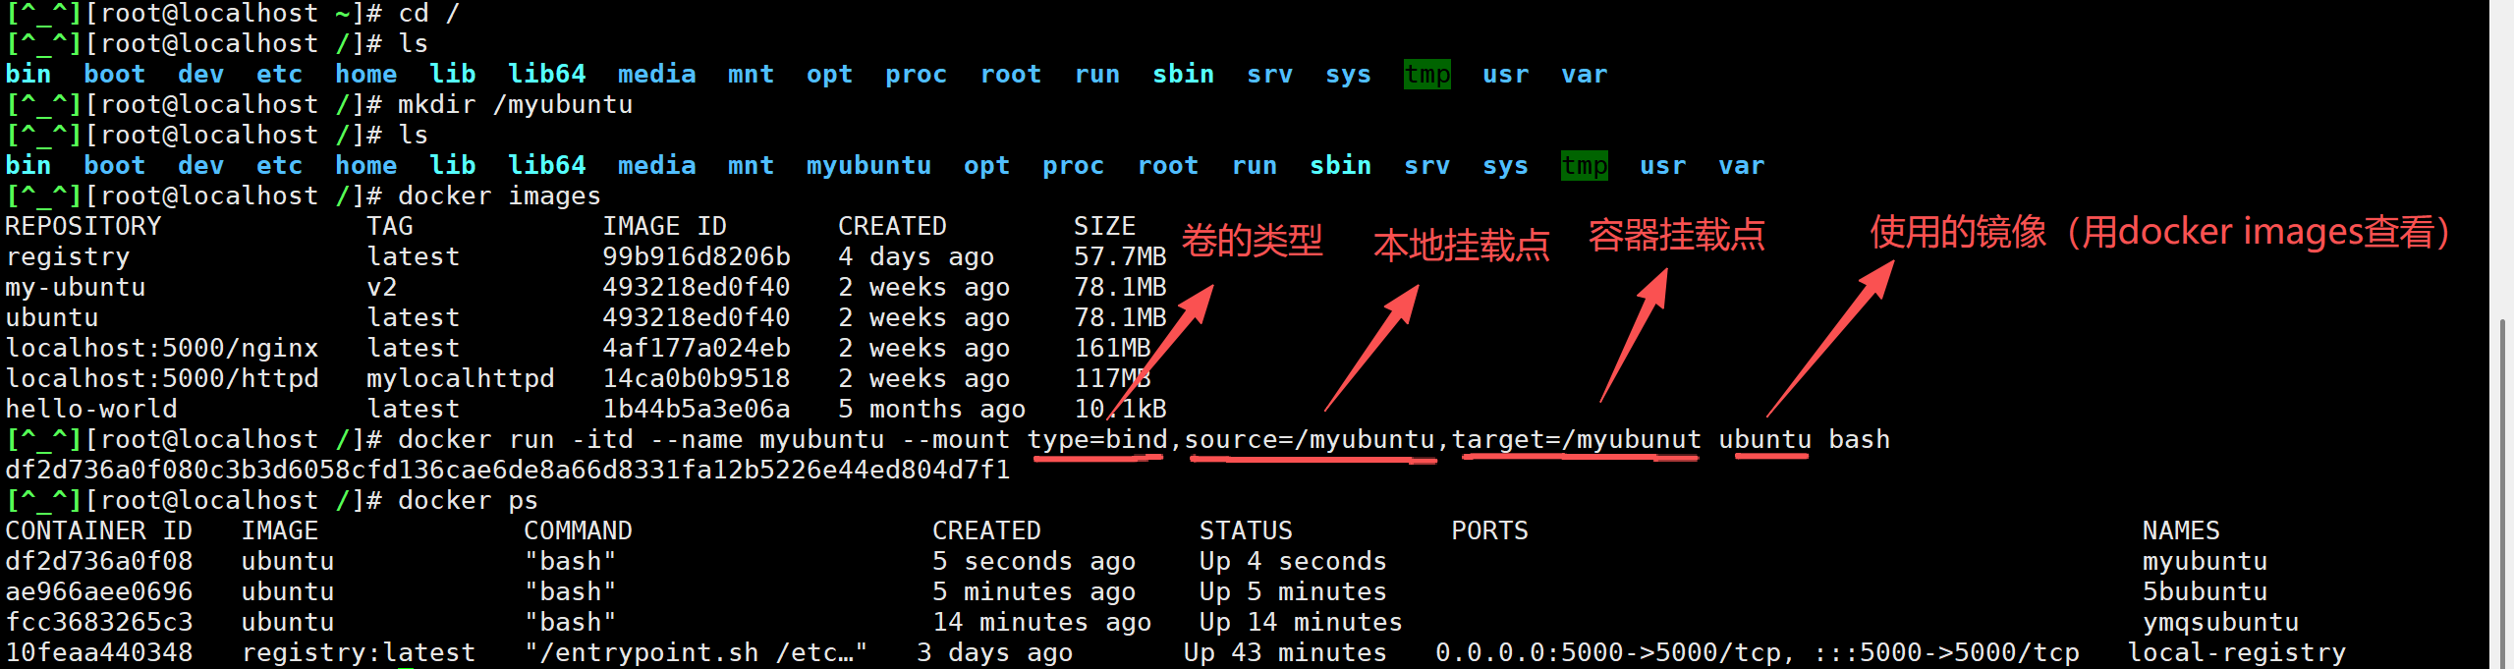
Task: Click container name 'myubuntu' in NAMES column
Action: (2205, 562)
